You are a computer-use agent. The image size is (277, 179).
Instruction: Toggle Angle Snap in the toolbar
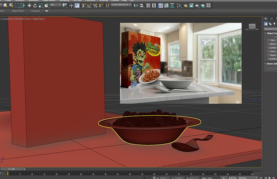(90, 5)
